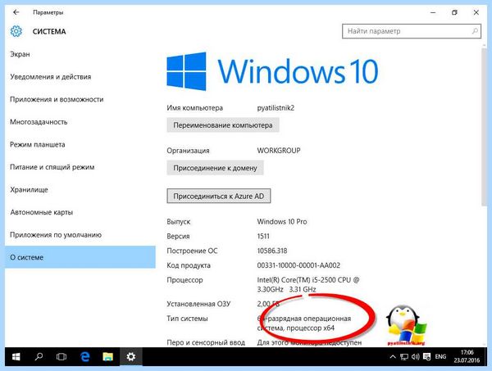This screenshot has height=371, width=492.
Task: Click Присоединиться к Azure AD button
Action: pyautogui.click(x=219, y=197)
